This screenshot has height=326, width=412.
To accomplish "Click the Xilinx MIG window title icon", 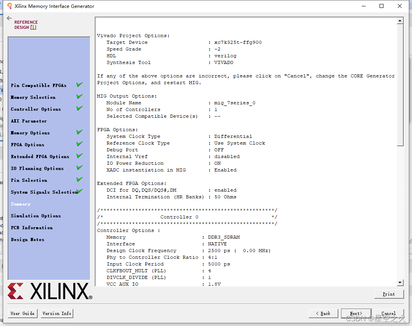I will (10, 6).
